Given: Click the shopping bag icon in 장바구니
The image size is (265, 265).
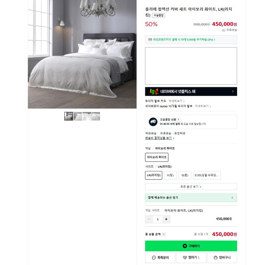Looking at the screenshot, I should coord(216,258).
